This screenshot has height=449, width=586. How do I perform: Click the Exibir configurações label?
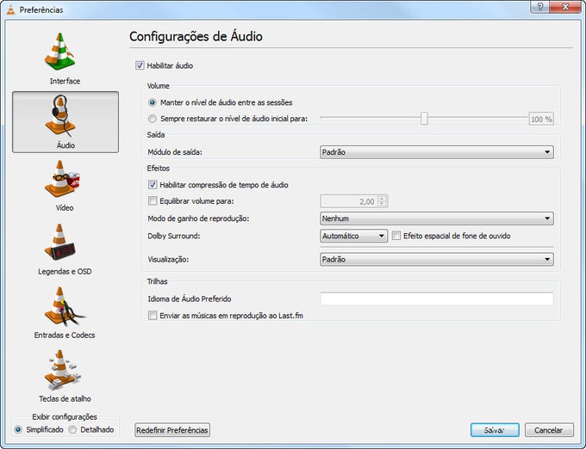point(65,417)
